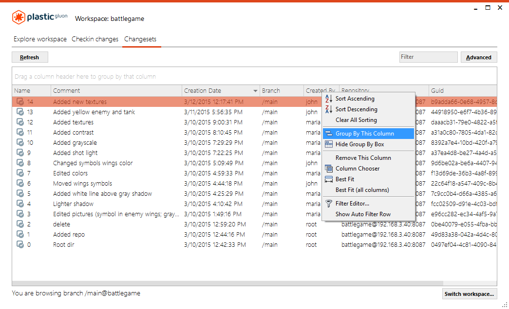Select the "Lighter shadow" comment
The width and height of the screenshot is (509, 309).
(73, 204)
